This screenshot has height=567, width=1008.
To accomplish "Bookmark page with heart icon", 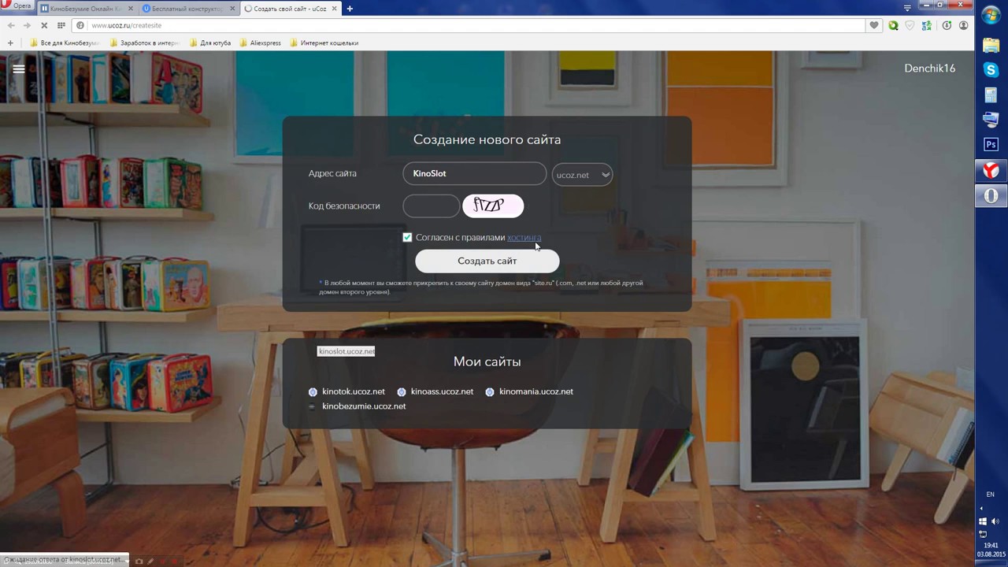I will point(873,25).
